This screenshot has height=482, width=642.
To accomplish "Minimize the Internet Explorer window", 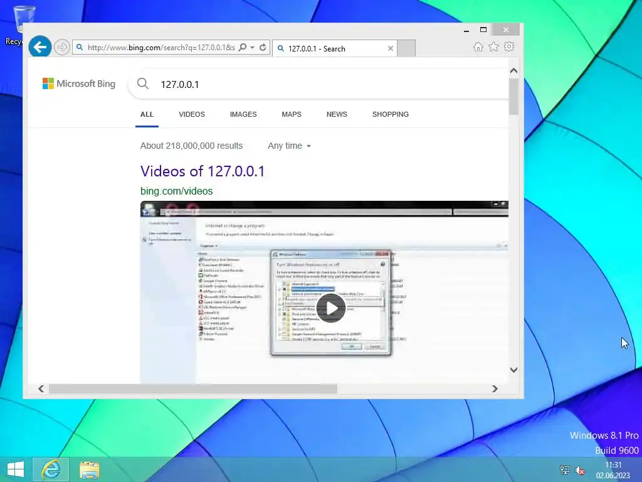I will pos(466,30).
